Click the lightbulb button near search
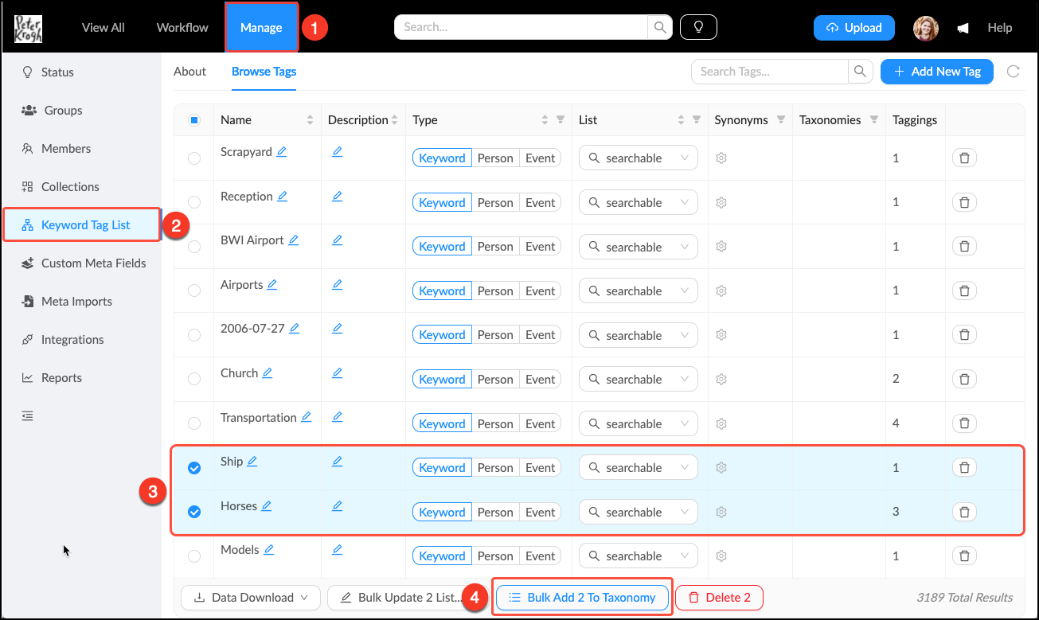This screenshot has height=620, width=1039. click(x=698, y=27)
